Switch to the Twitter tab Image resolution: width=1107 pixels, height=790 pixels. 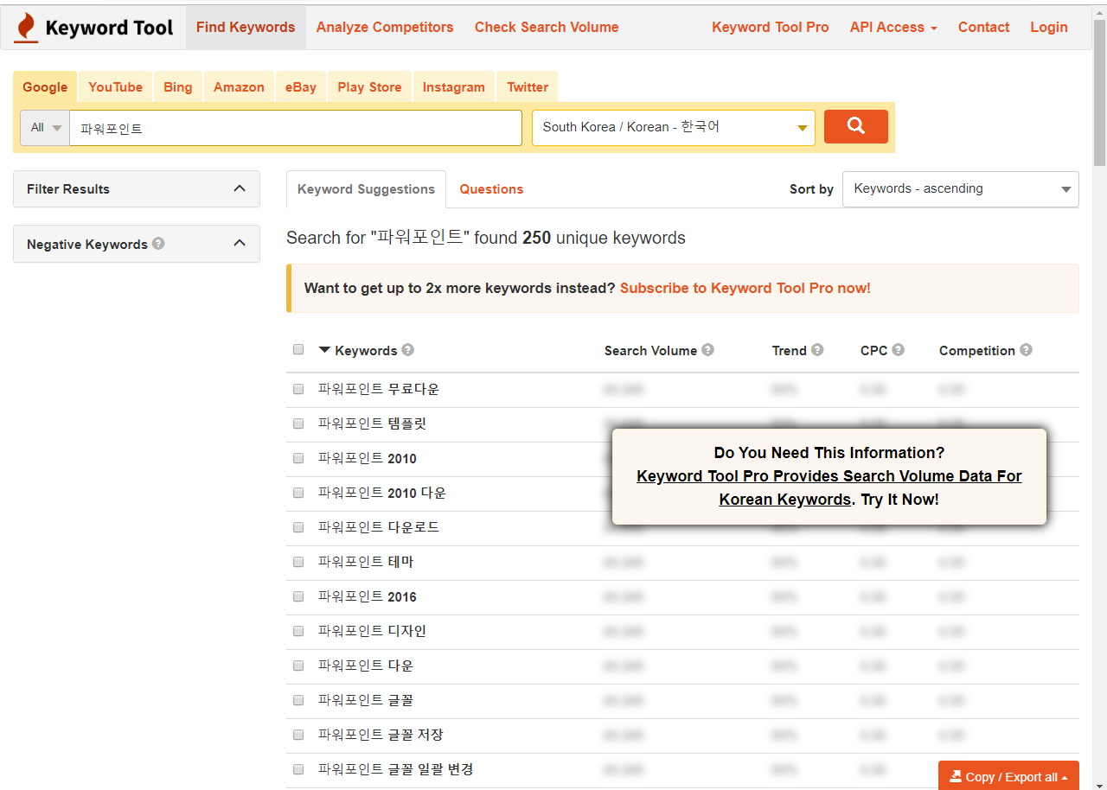tap(528, 87)
